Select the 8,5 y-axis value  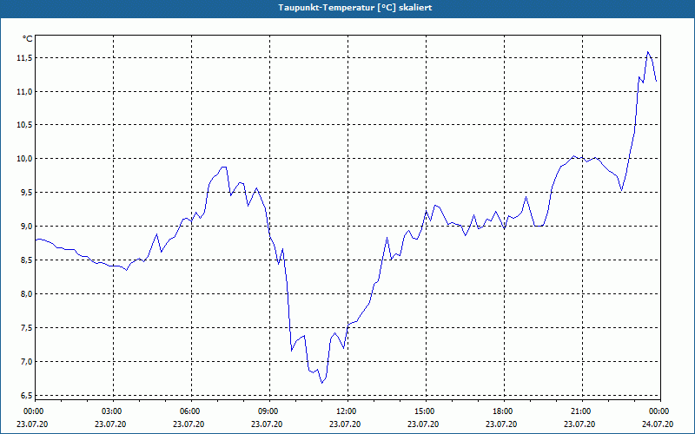click(27, 260)
